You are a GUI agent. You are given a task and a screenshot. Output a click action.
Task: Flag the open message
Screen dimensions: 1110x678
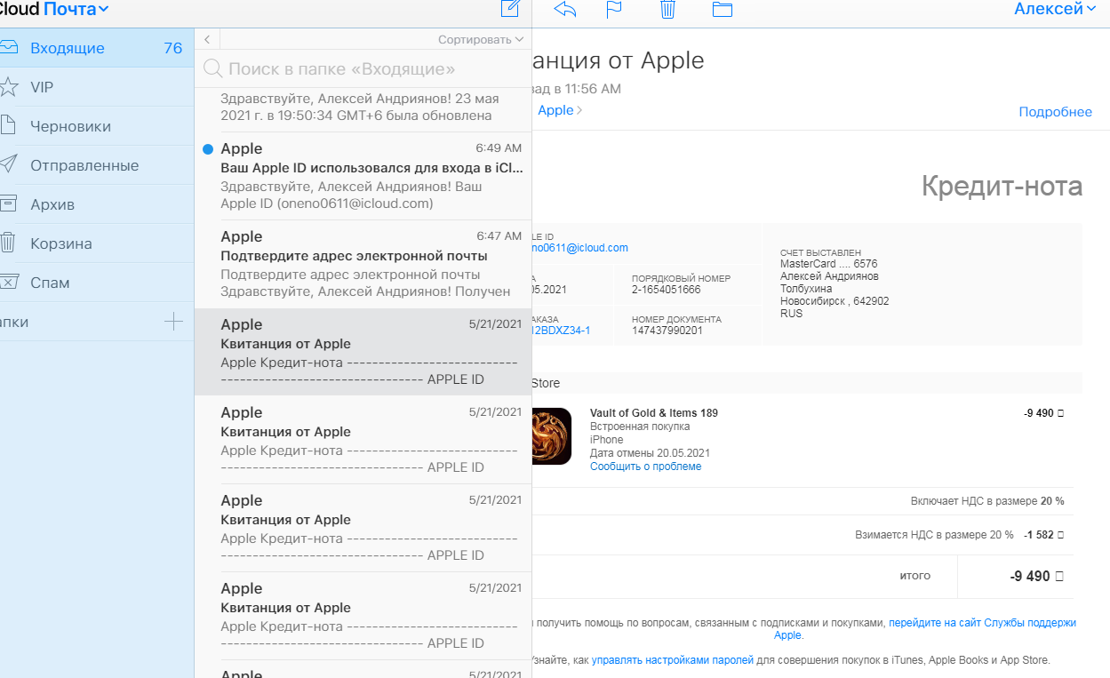click(x=614, y=9)
